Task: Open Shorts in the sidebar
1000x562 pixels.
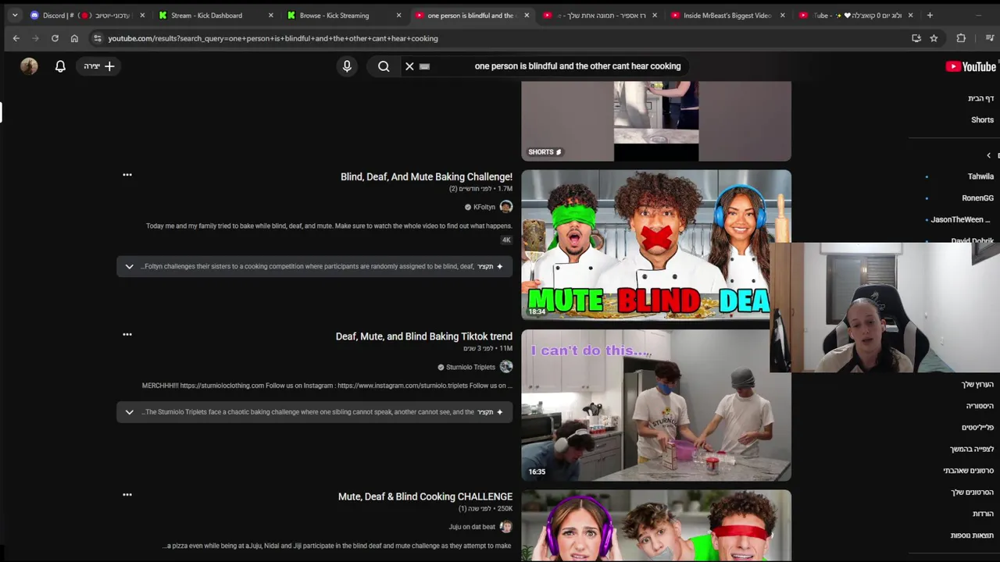Action: click(982, 120)
